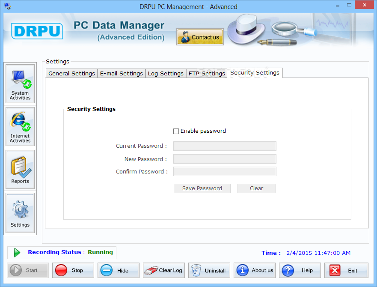Open the Reports clipboard panel
Image resolution: width=377 pixels, height=287 pixels.
click(x=20, y=170)
